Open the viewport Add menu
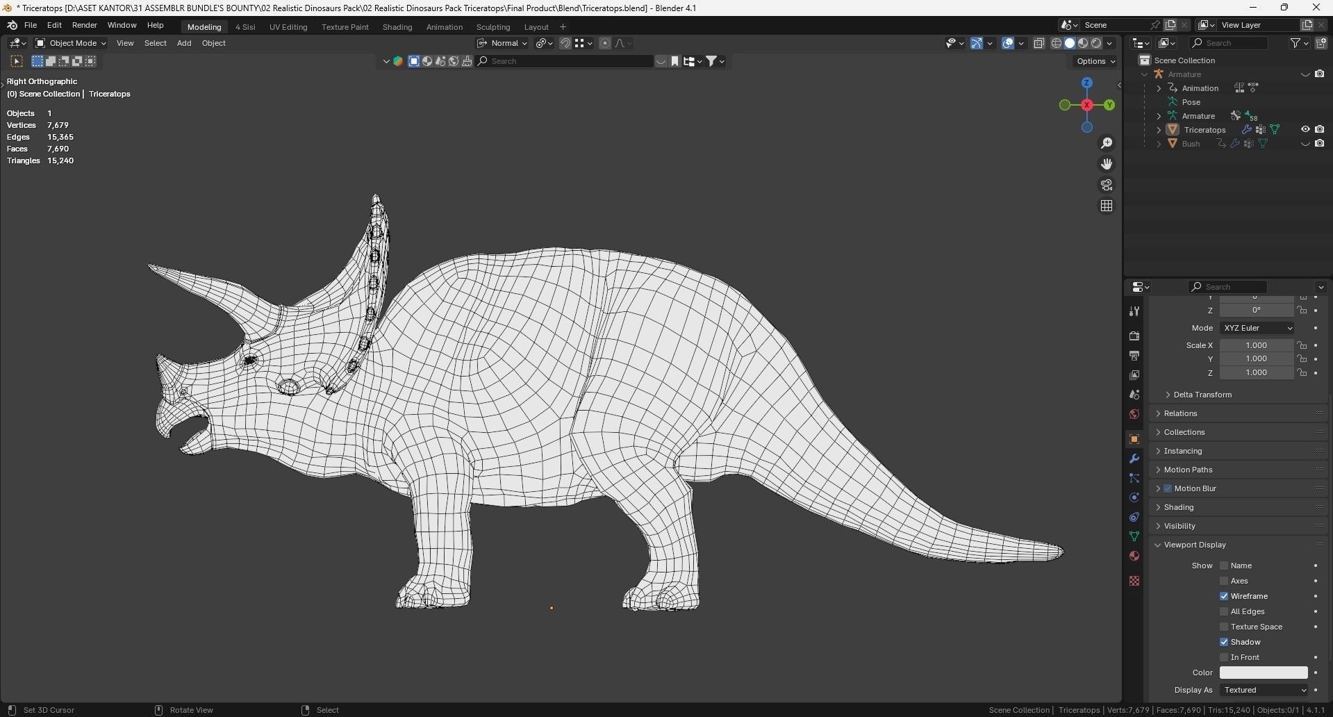 tap(184, 43)
